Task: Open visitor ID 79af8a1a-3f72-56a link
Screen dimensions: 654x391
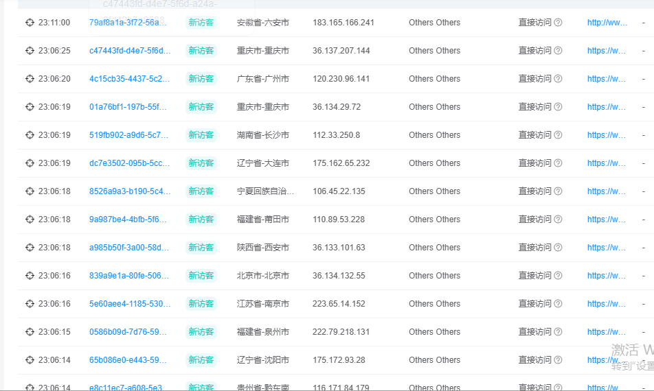Action: click(128, 23)
